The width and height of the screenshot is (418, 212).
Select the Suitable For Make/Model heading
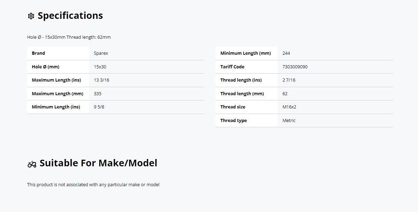click(98, 163)
